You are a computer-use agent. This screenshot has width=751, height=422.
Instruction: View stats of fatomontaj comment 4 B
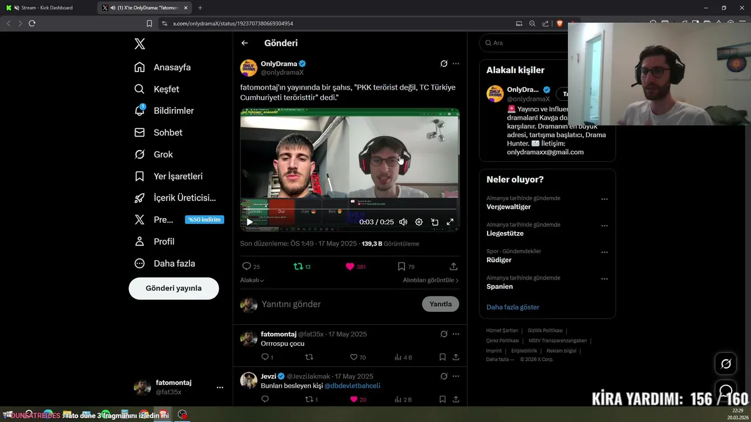click(x=403, y=357)
